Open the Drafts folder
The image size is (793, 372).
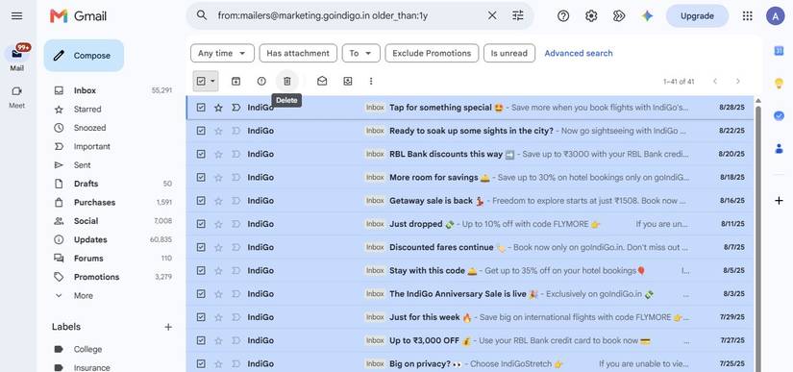pos(86,184)
